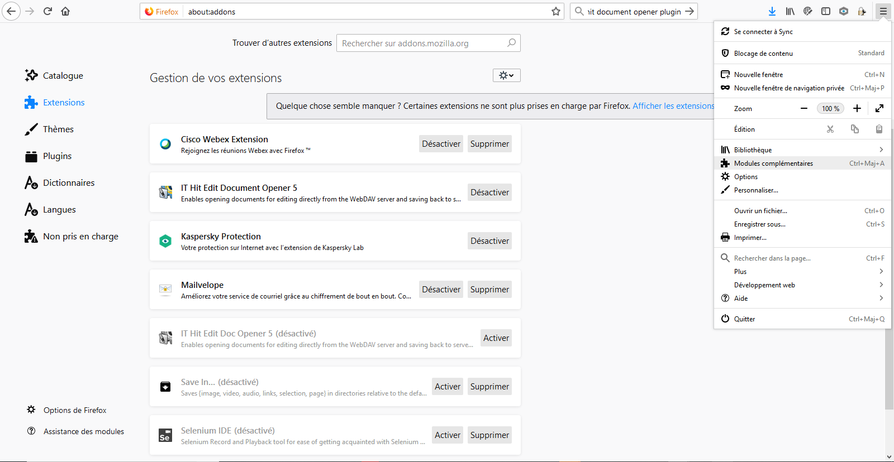Viewport: 894px width, 462px height.
Task: Quit Firefox via Quitter
Action: click(802, 319)
